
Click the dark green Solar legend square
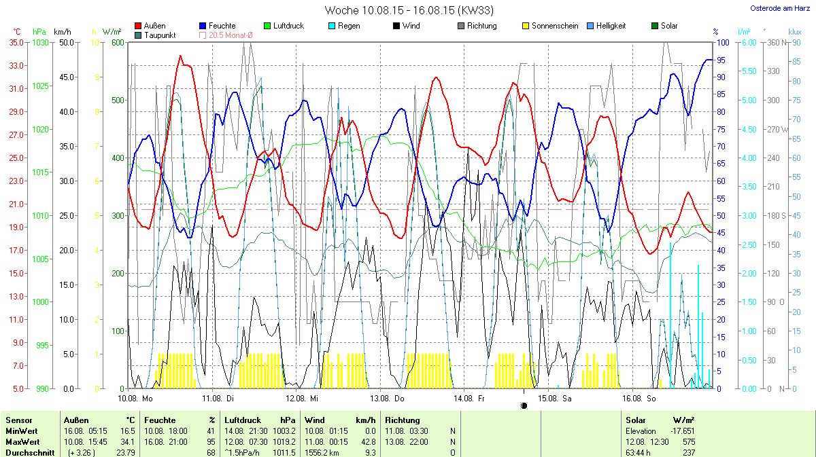[655, 26]
